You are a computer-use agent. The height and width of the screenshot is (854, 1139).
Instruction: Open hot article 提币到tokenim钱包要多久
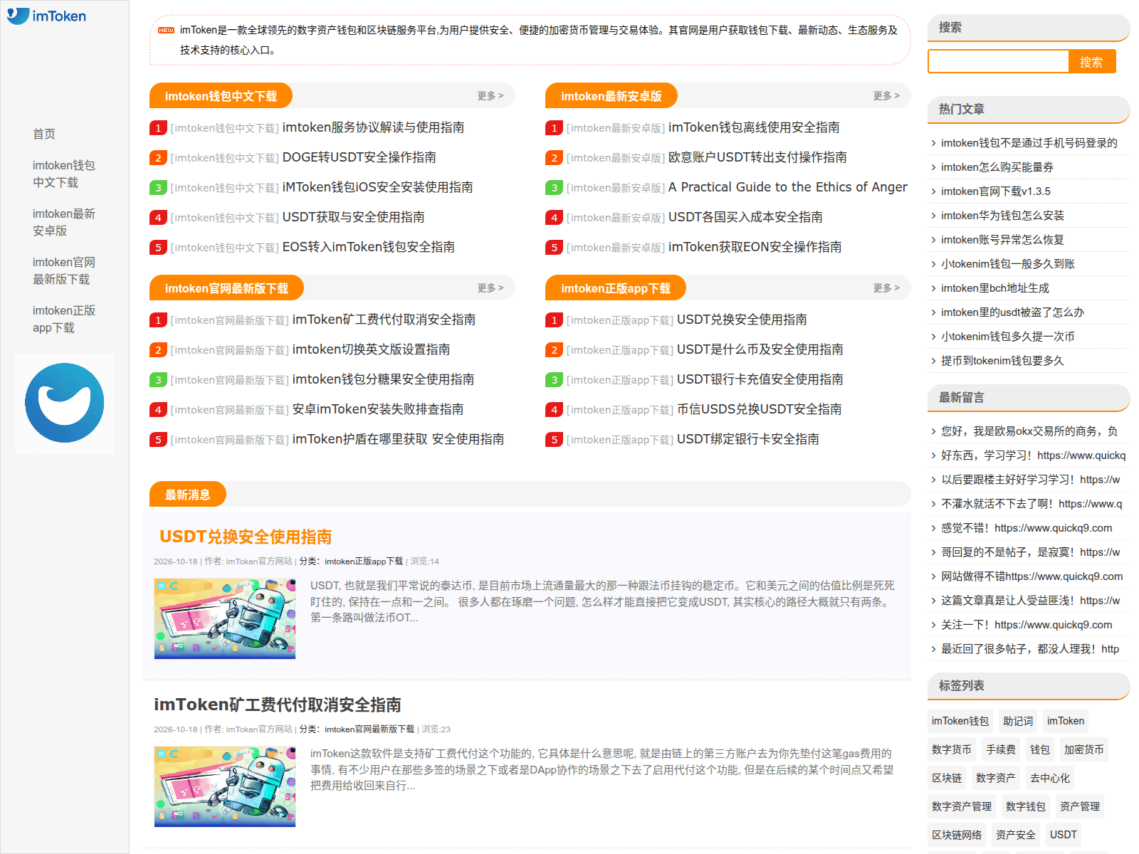[1002, 361]
